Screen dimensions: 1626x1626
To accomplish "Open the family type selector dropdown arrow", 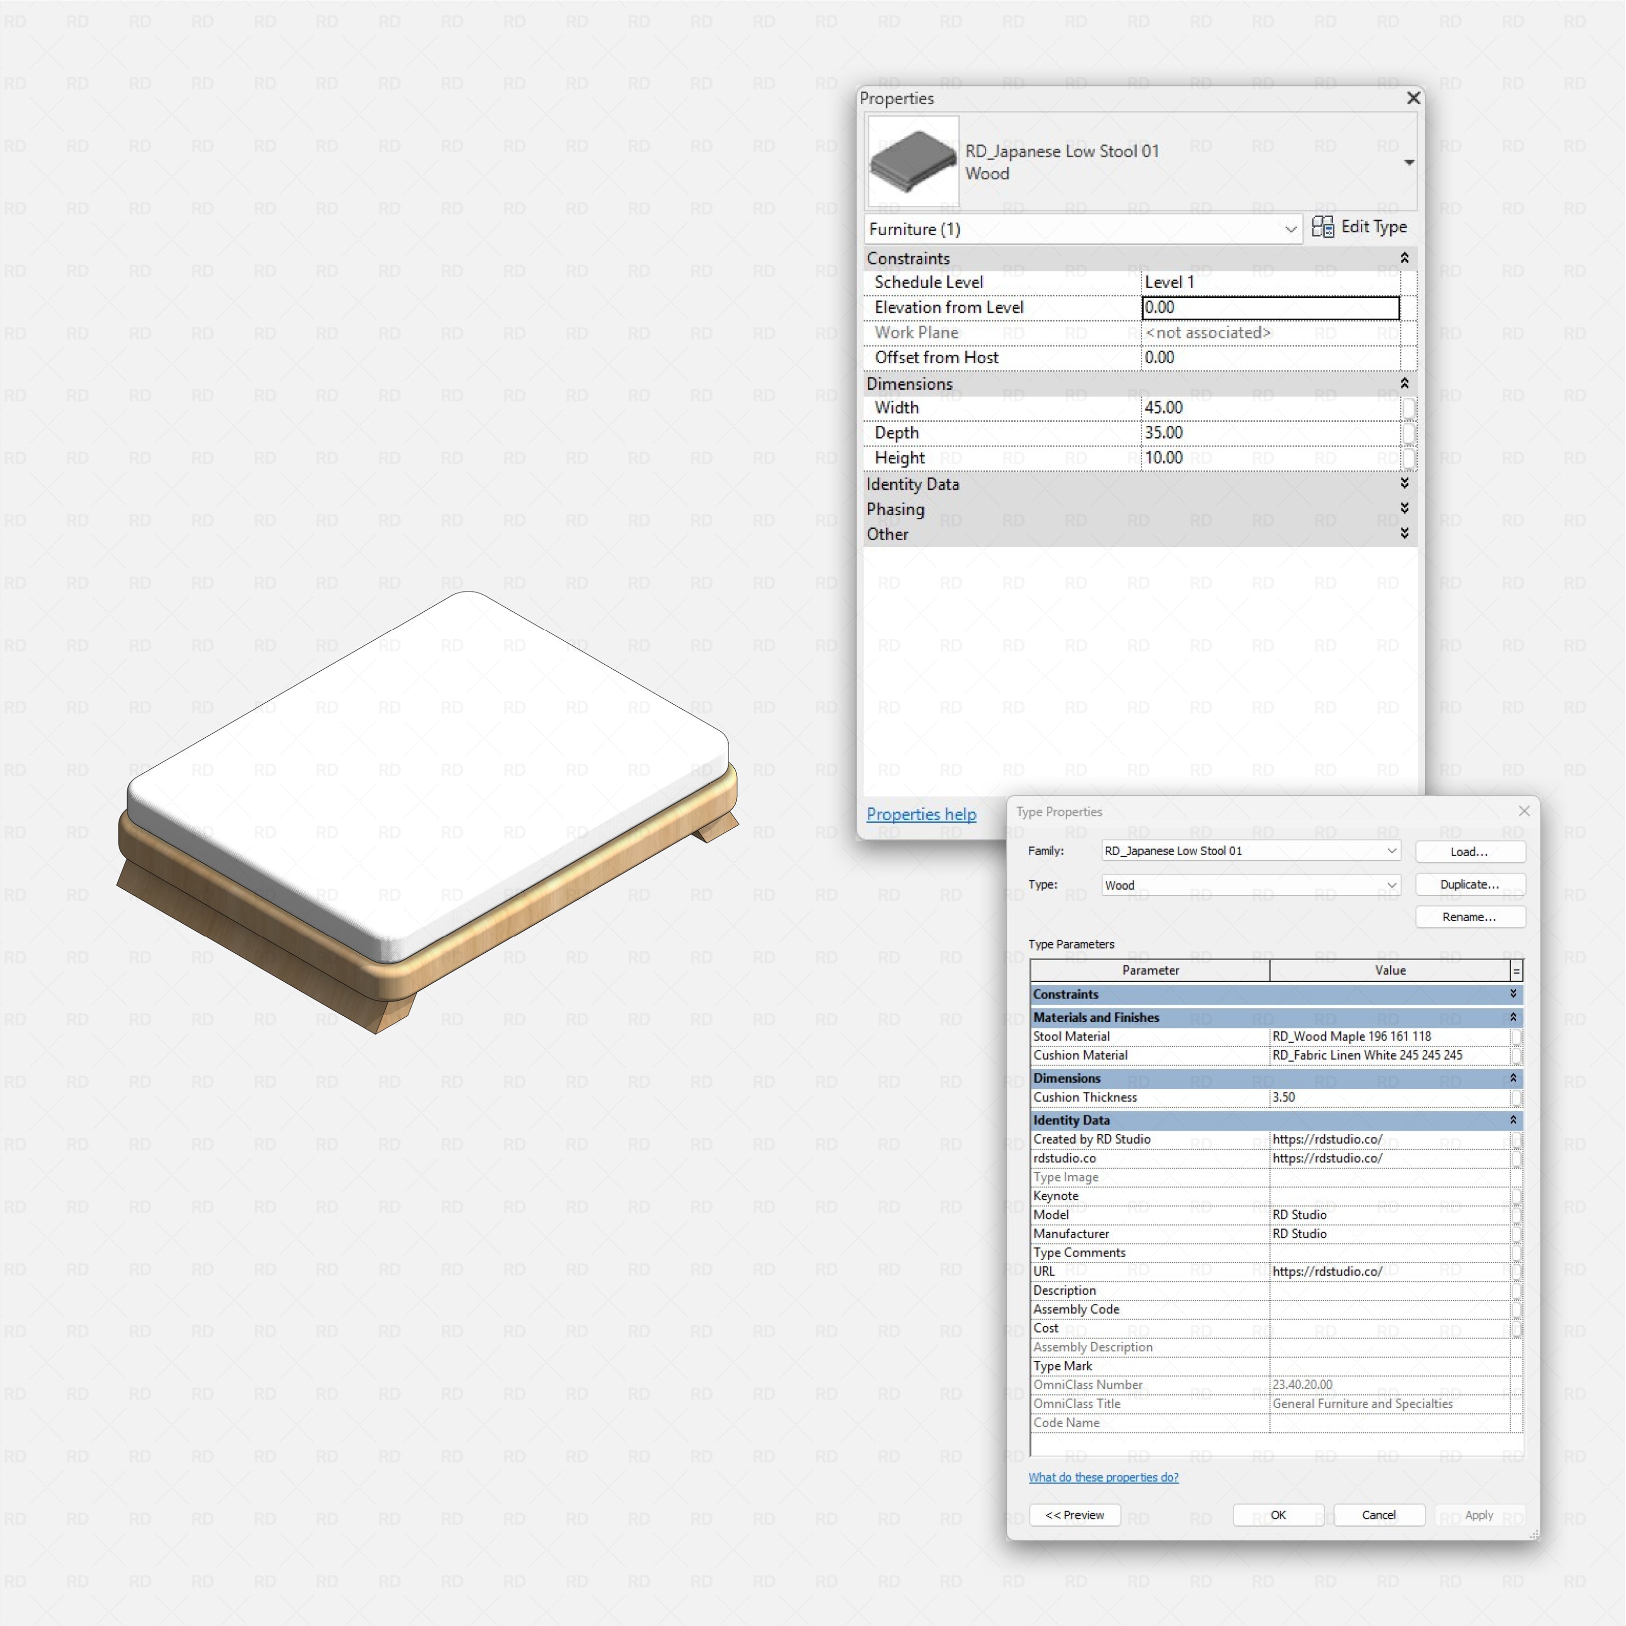I will point(1409,163).
